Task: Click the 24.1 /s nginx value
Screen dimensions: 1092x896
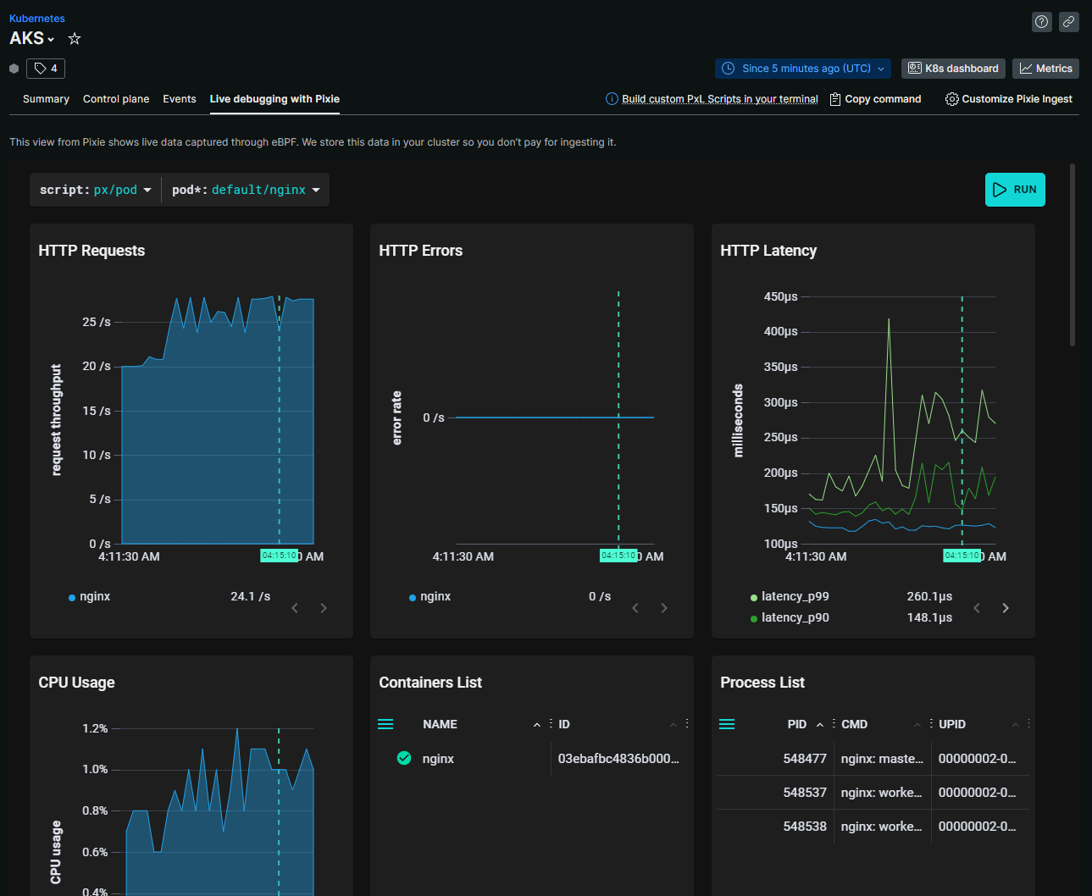Action: [x=251, y=596]
